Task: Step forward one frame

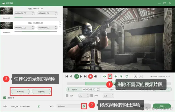Action: click(81, 76)
